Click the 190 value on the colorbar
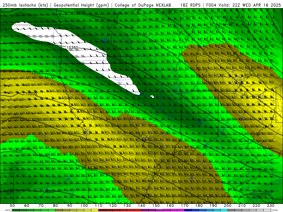 [213, 206]
